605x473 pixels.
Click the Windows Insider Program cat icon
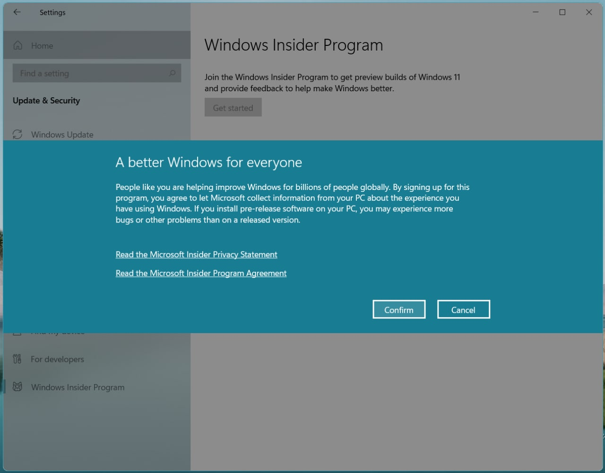17,387
